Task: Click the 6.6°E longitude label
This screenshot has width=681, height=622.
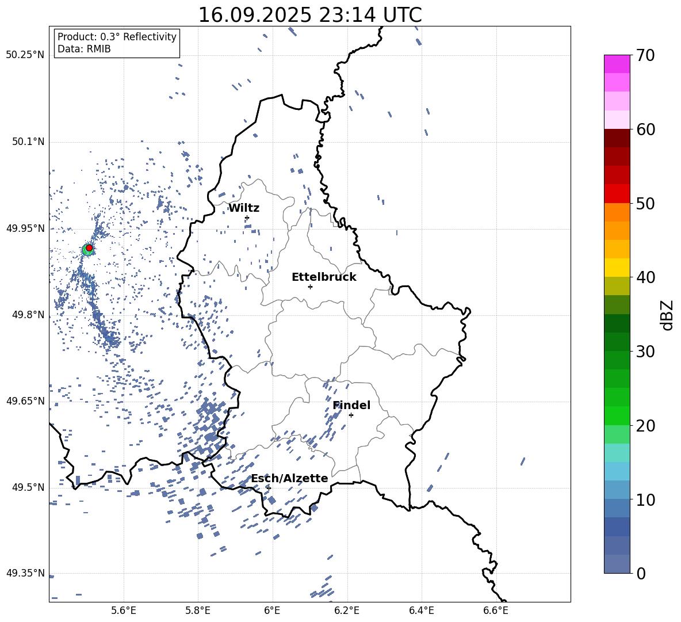Action: click(x=496, y=611)
